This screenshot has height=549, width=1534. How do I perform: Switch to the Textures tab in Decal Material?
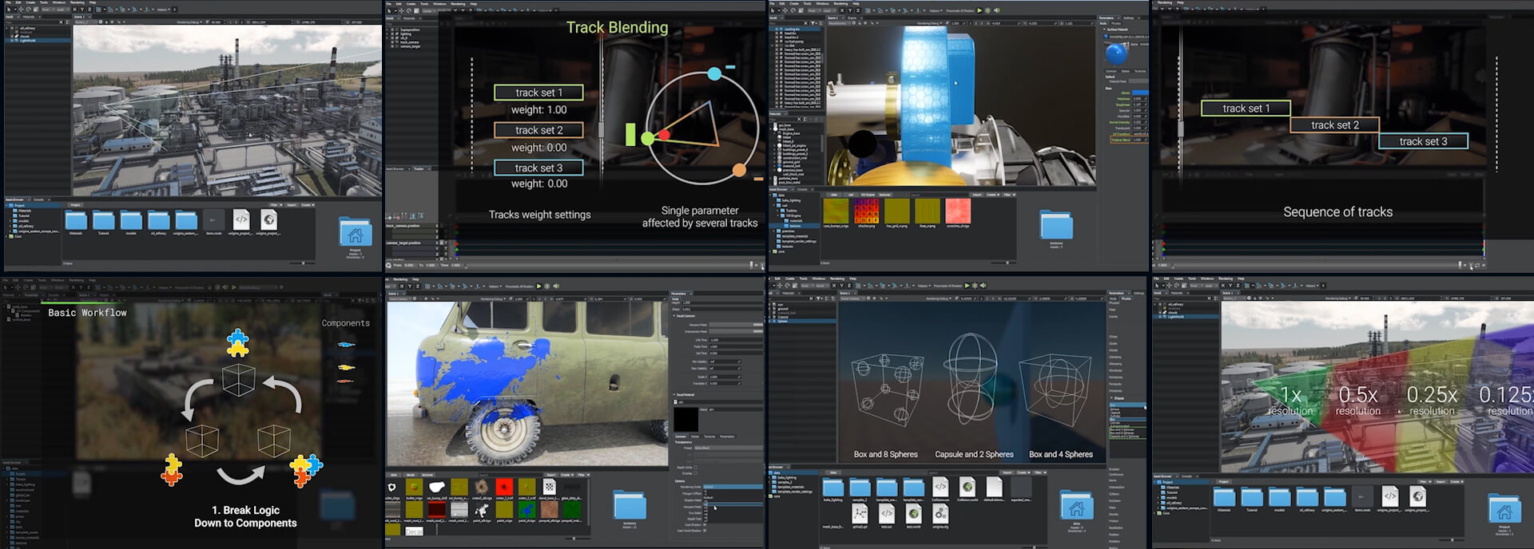click(709, 436)
